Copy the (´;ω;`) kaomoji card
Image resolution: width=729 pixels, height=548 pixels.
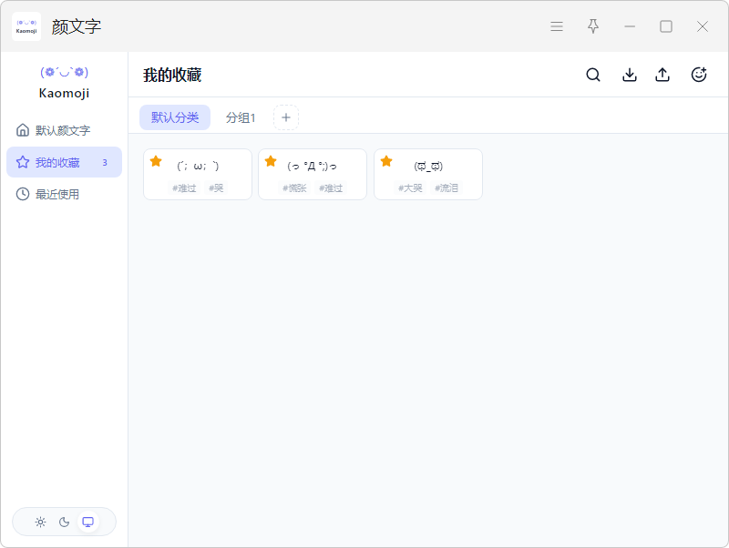(198, 174)
